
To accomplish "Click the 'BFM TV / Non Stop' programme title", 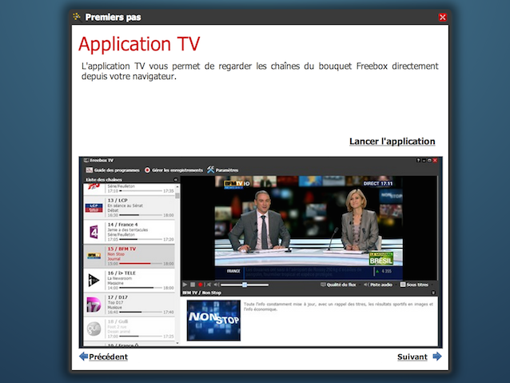I will pyautogui.click(x=201, y=293).
